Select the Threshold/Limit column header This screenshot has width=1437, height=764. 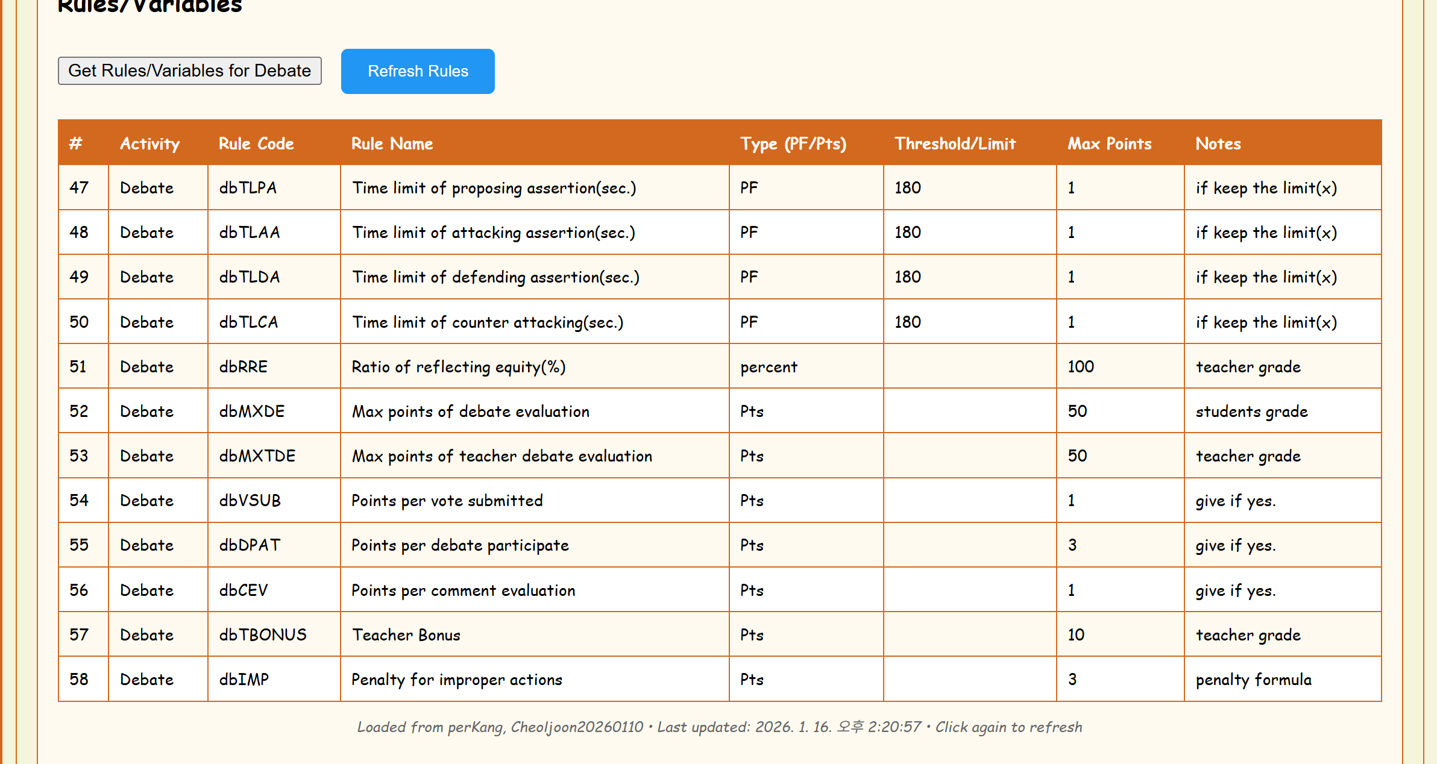click(955, 143)
